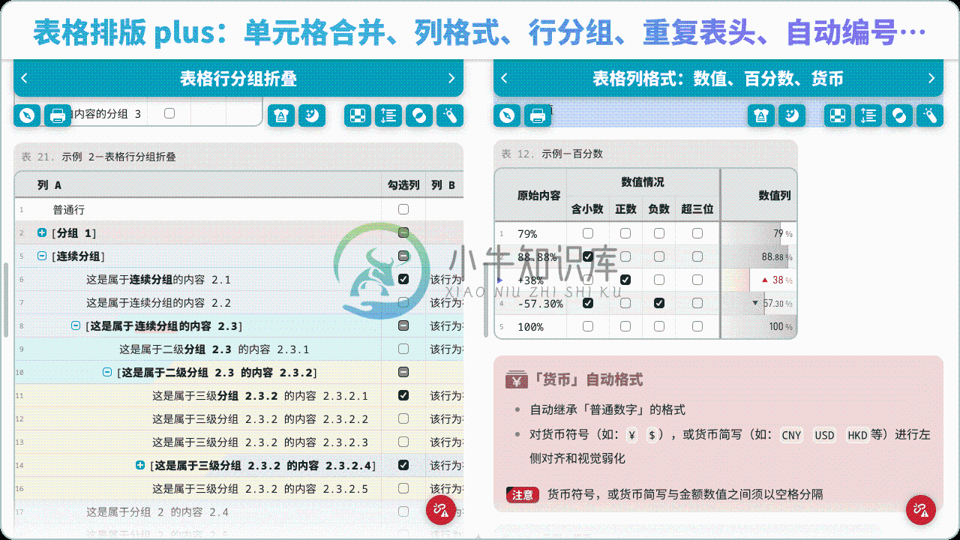
Task: Click the 88.88 % value bar cell
Action: coord(758,256)
